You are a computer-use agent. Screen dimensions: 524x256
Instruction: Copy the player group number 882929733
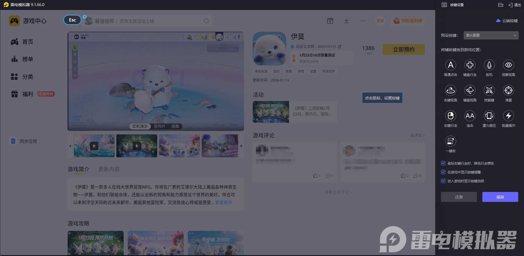coord(339,46)
